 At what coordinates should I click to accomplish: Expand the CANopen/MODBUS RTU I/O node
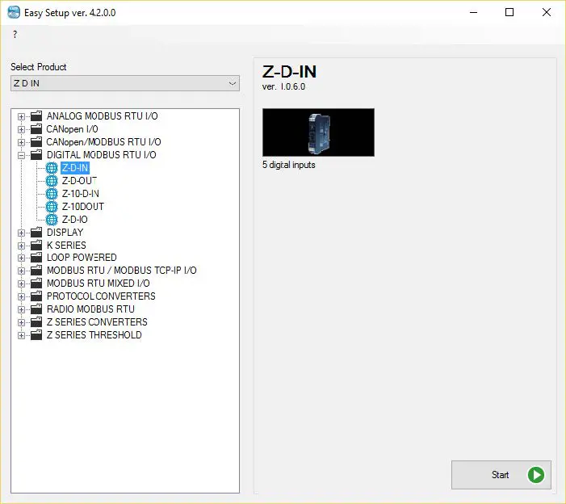21,143
